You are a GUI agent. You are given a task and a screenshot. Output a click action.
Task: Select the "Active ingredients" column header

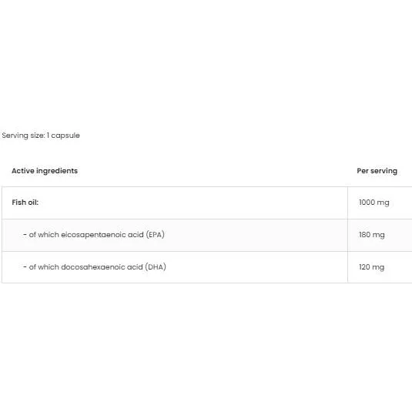45,171
